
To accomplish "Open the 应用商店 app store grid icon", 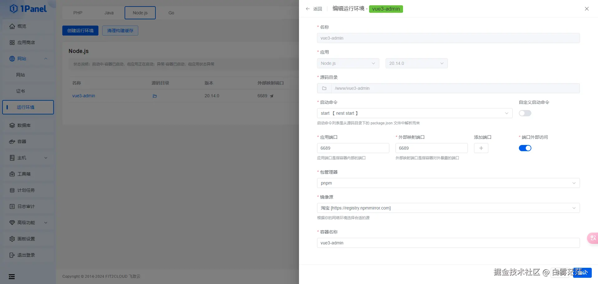I will [x=12, y=42].
